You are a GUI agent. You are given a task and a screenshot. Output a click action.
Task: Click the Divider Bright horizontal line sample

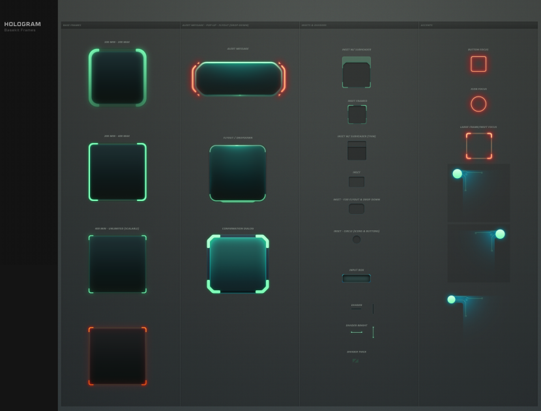point(357,332)
